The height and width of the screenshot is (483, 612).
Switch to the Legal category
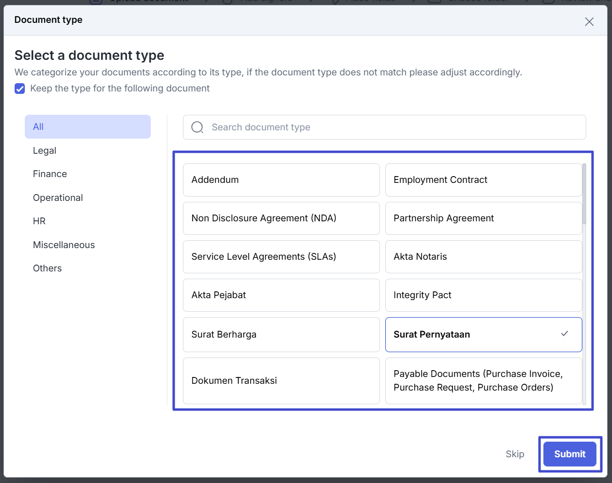(45, 151)
